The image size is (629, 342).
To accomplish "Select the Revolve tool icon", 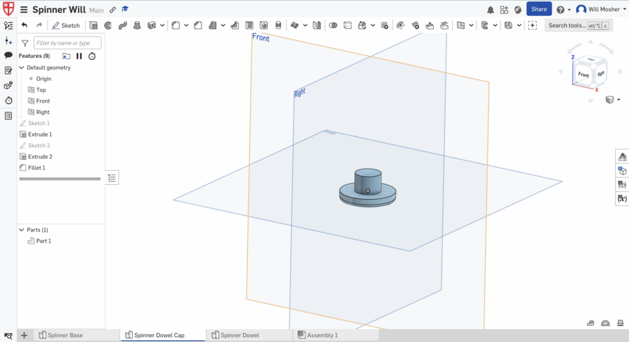I will [x=108, y=25].
